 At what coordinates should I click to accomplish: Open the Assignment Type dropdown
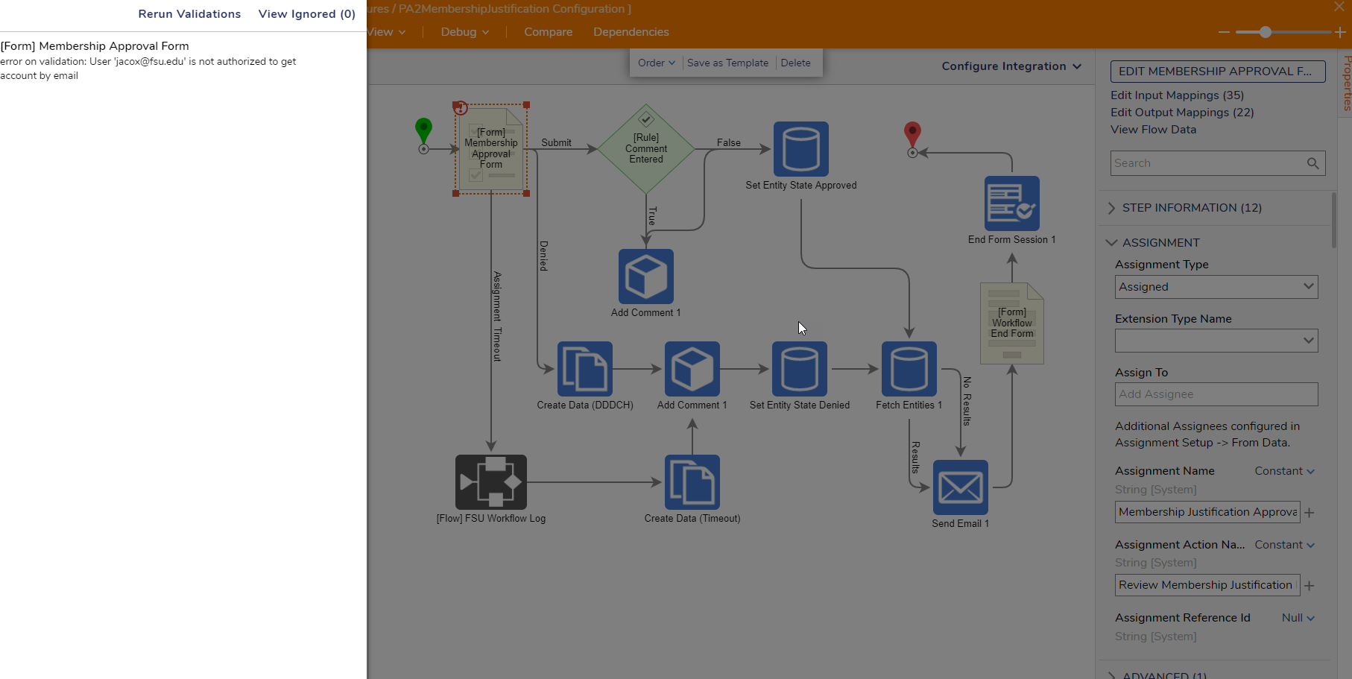1216,287
